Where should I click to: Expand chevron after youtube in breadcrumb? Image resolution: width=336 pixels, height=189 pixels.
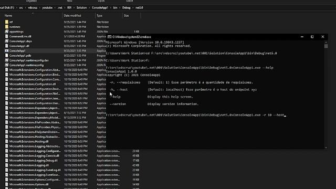coord(55,8)
